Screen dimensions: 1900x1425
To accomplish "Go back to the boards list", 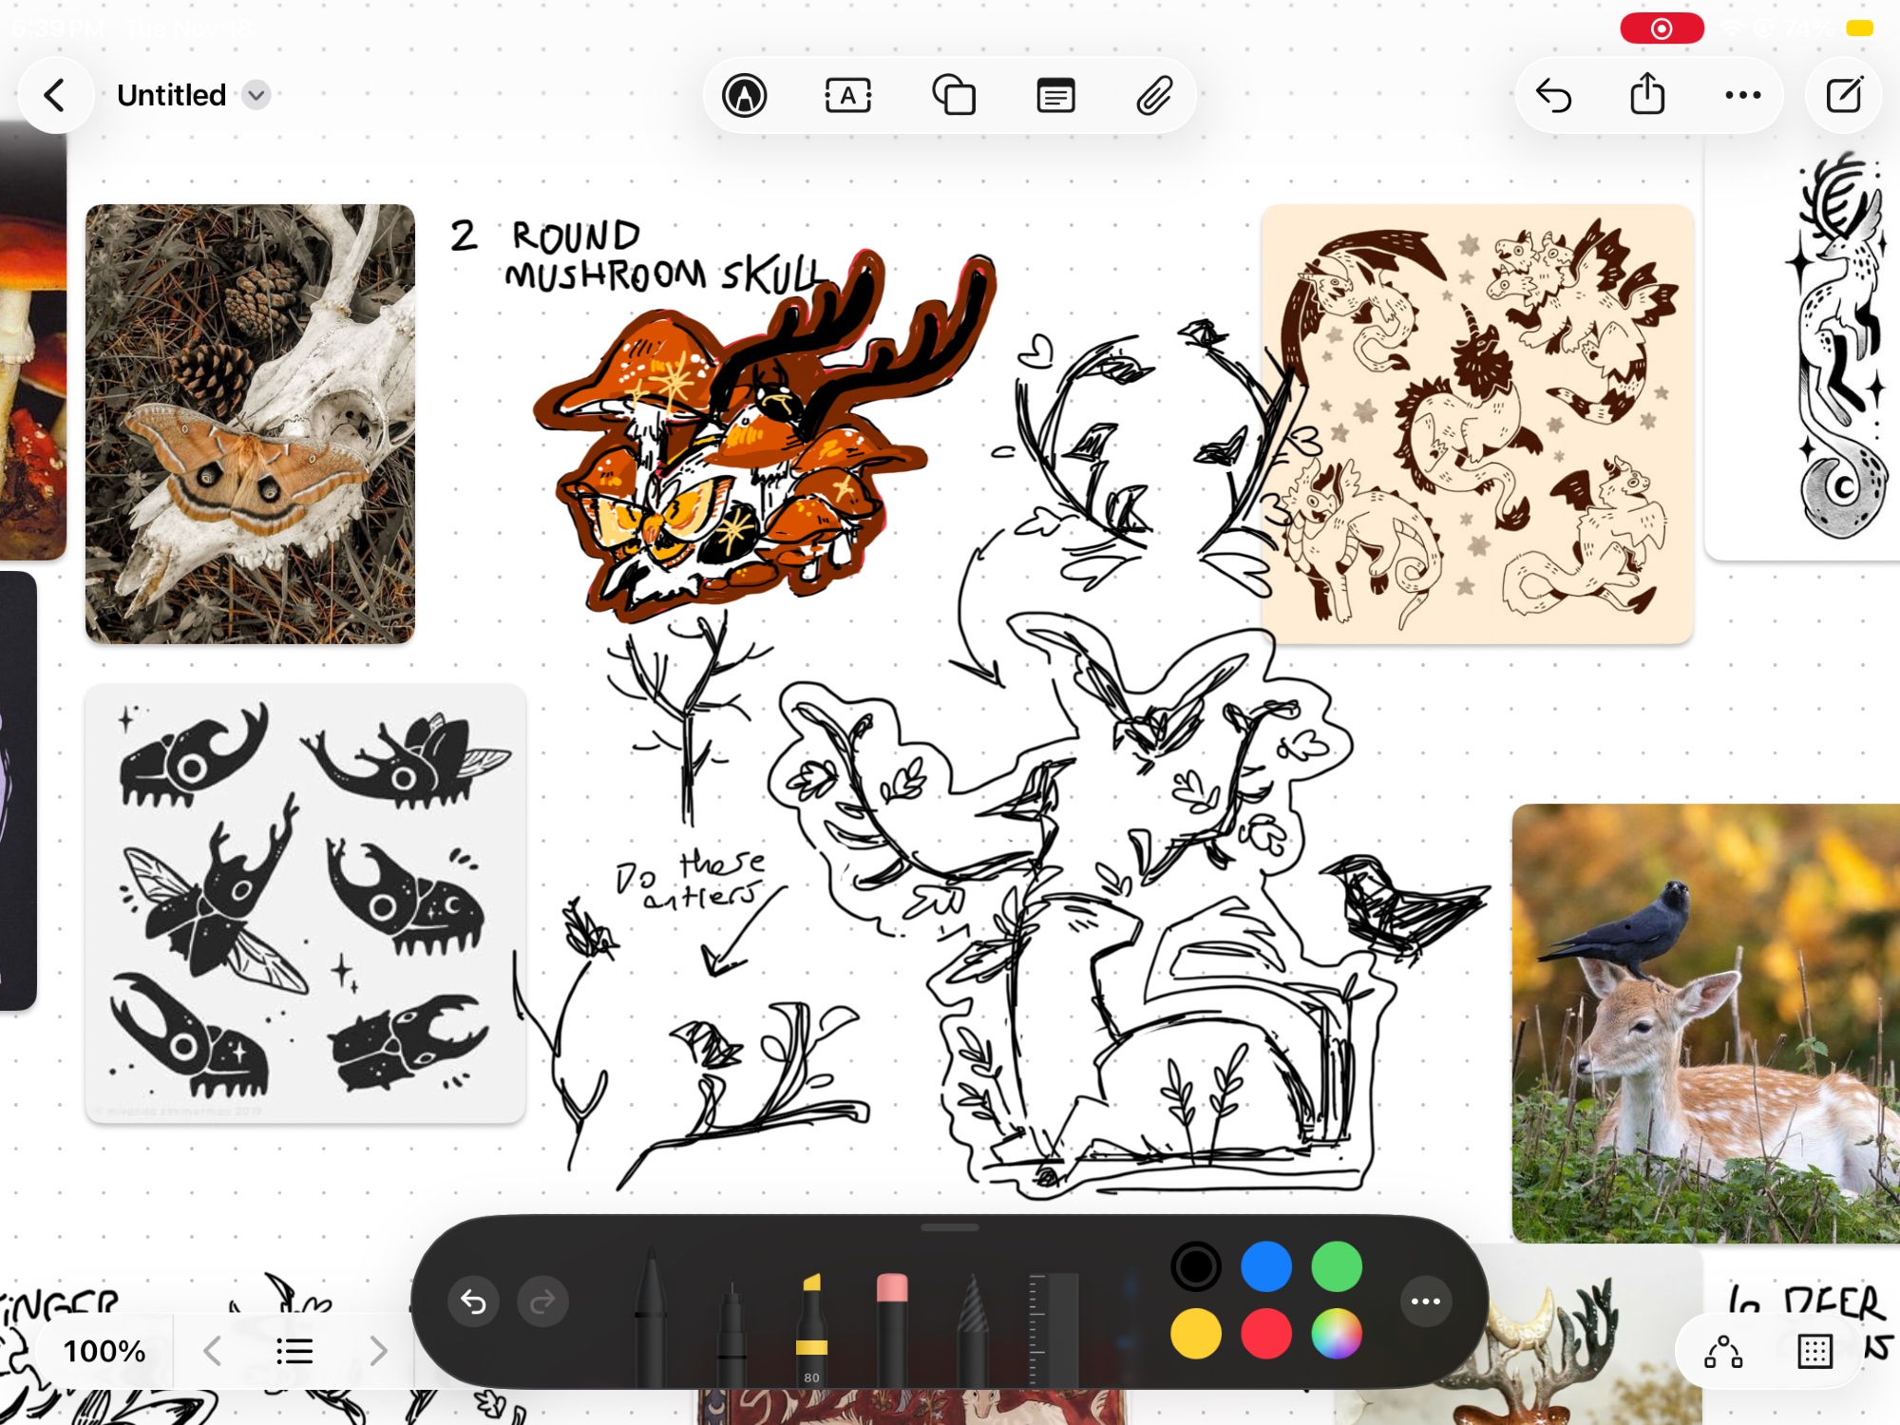I will click(x=55, y=95).
